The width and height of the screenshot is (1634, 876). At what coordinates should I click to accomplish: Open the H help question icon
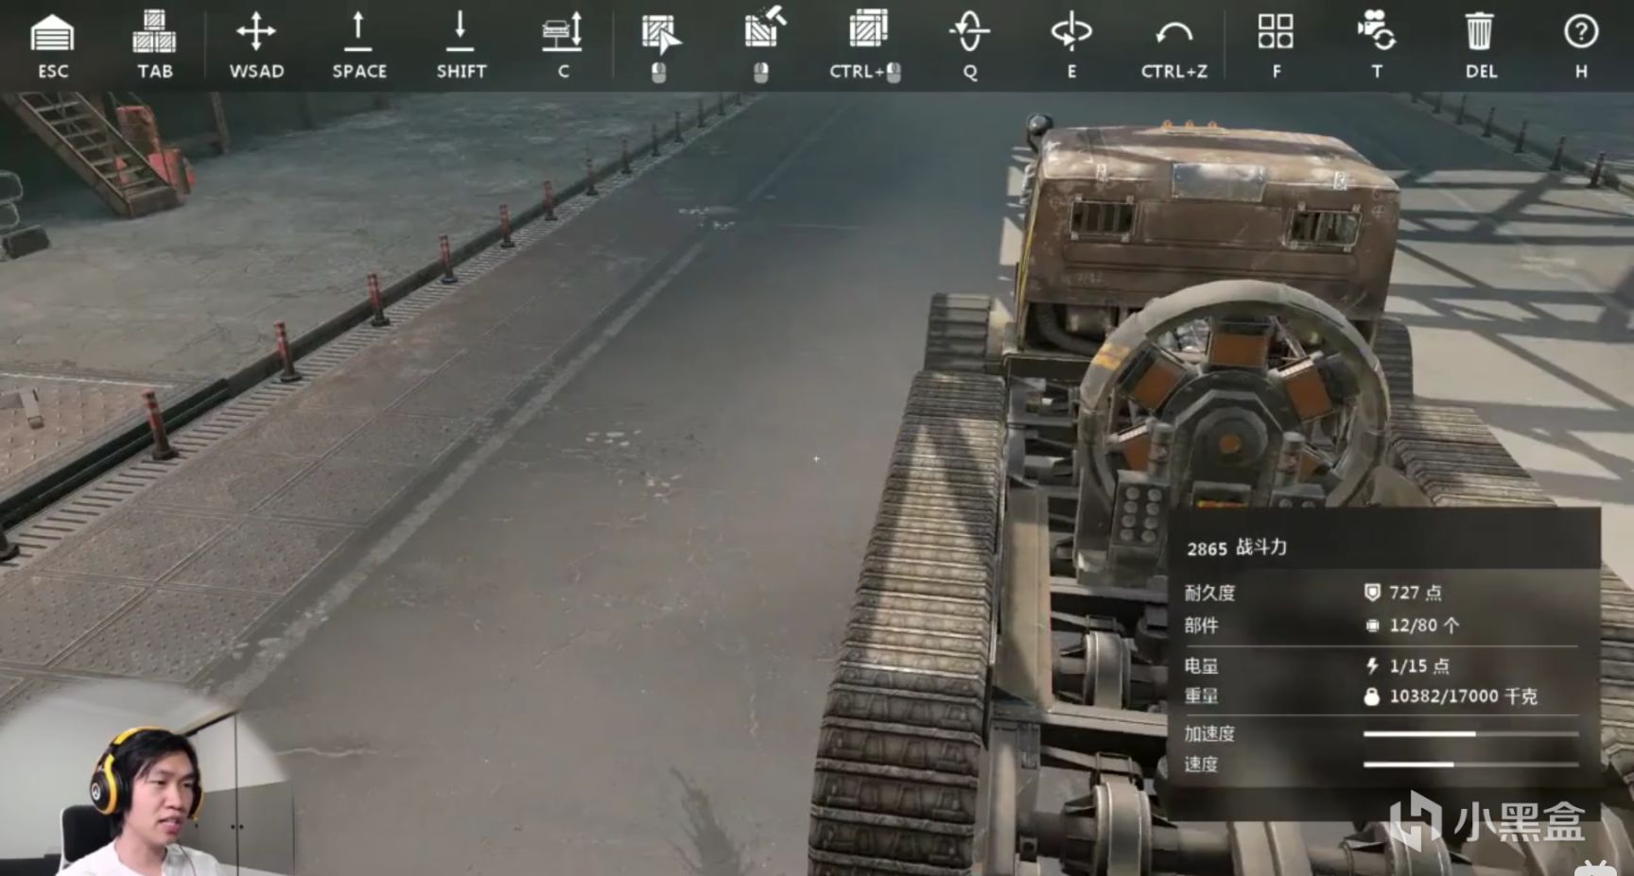click(x=1581, y=31)
